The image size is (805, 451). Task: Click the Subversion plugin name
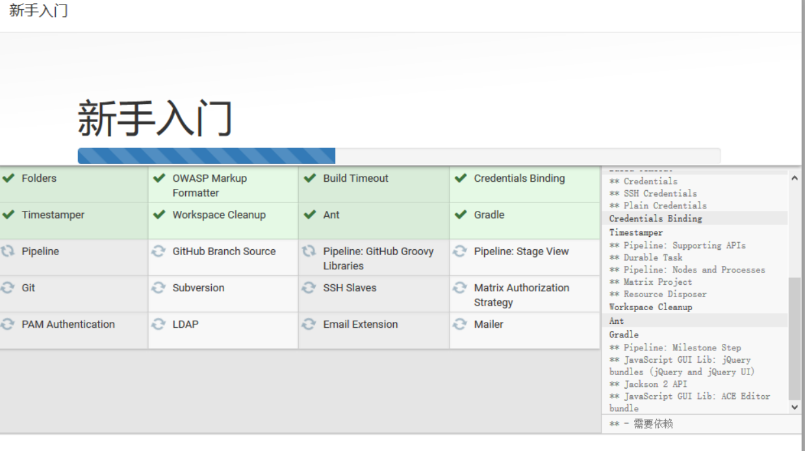click(x=198, y=287)
